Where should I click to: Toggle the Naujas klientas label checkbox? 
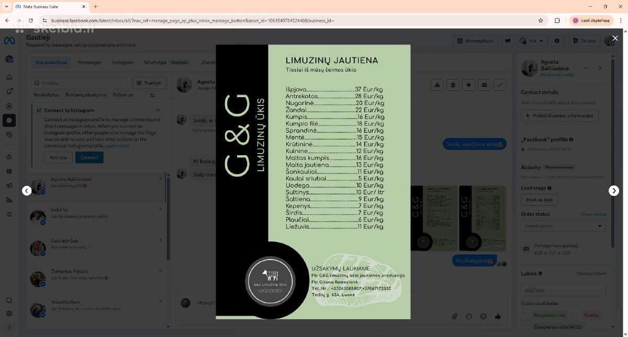click(x=525, y=316)
